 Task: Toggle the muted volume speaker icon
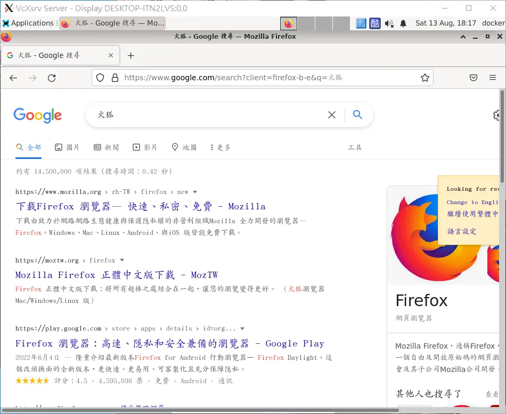click(389, 23)
